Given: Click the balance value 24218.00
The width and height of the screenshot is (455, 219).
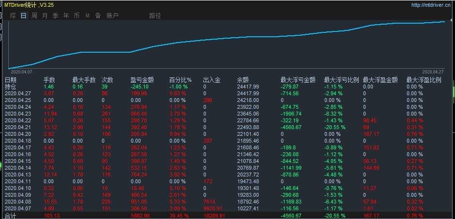Looking at the screenshot, I should pos(248,100).
